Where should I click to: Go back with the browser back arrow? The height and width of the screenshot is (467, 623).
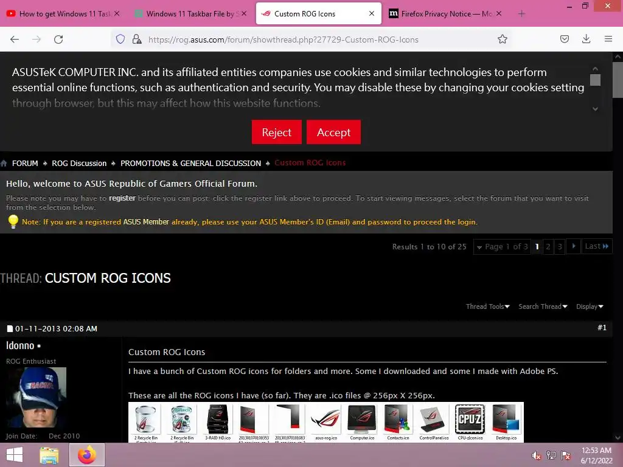[x=15, y=40]
